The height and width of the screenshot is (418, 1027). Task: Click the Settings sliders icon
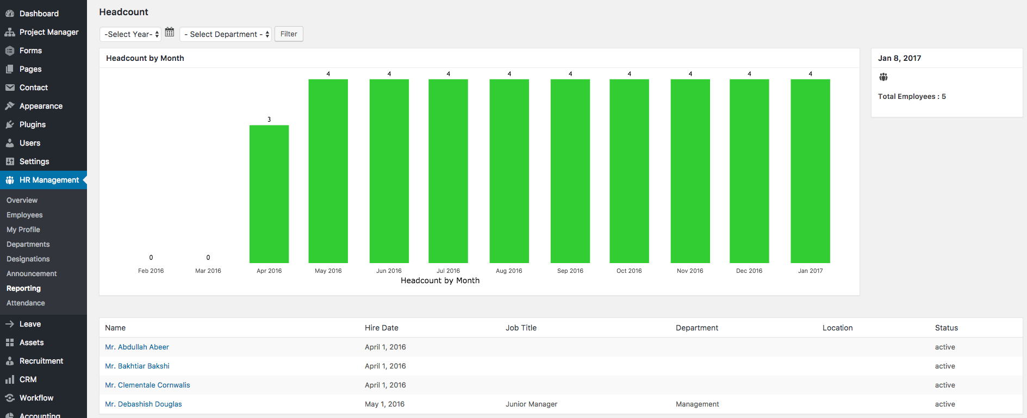click(x=10, y=161)
